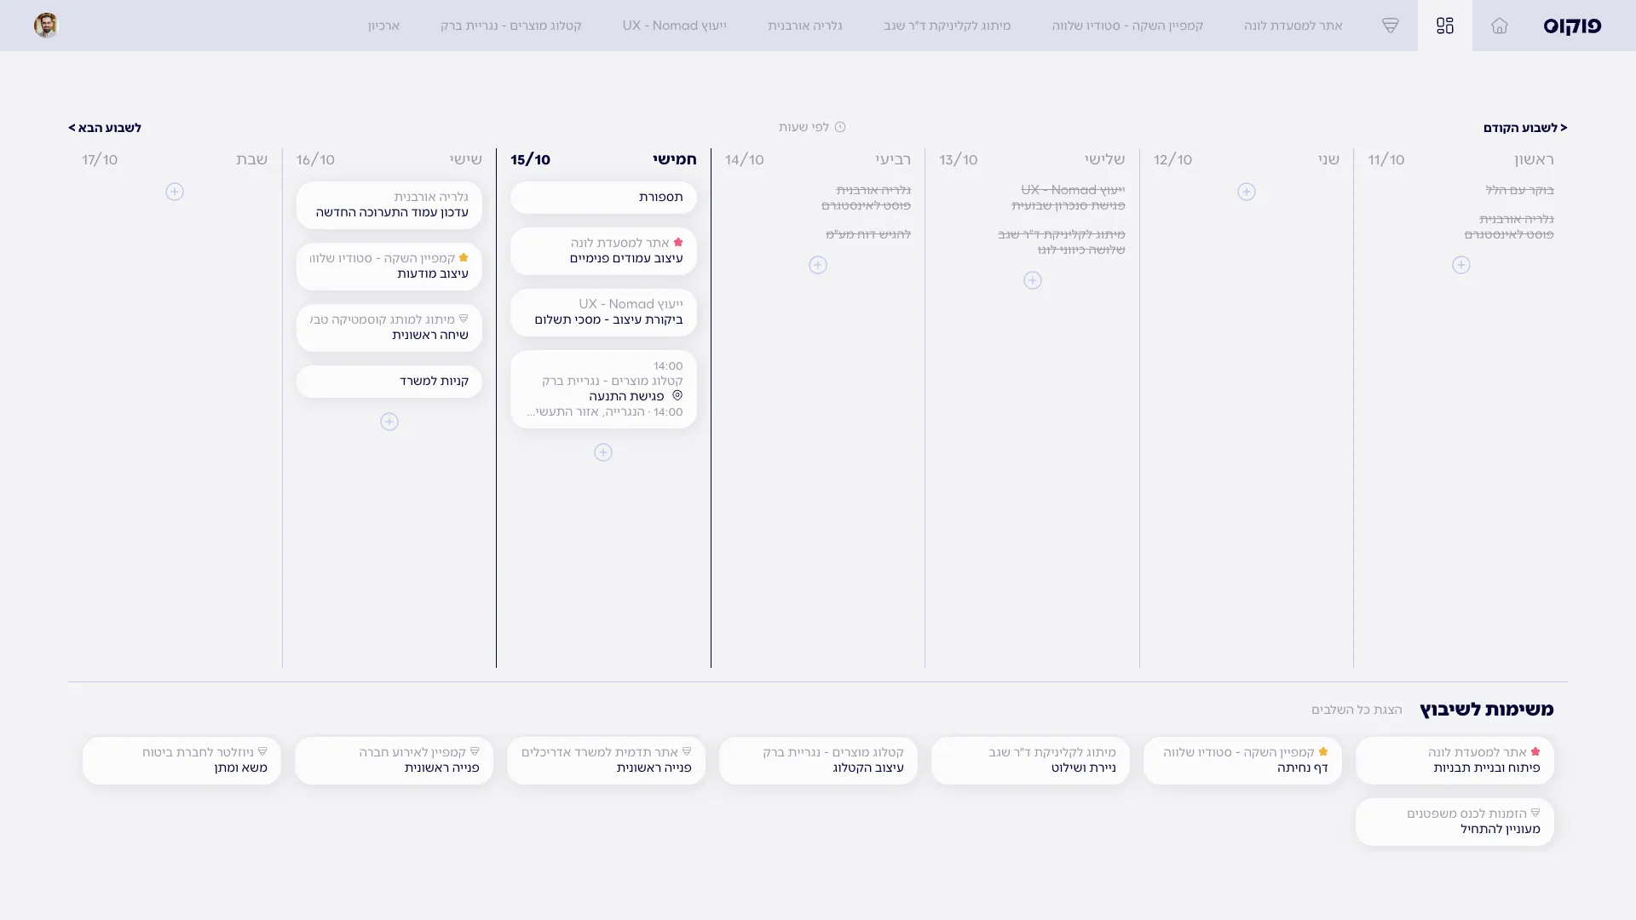Add a task on Saturday 17/10
This screenshot has height=920, width=1636.
click(x=175, y=192)
